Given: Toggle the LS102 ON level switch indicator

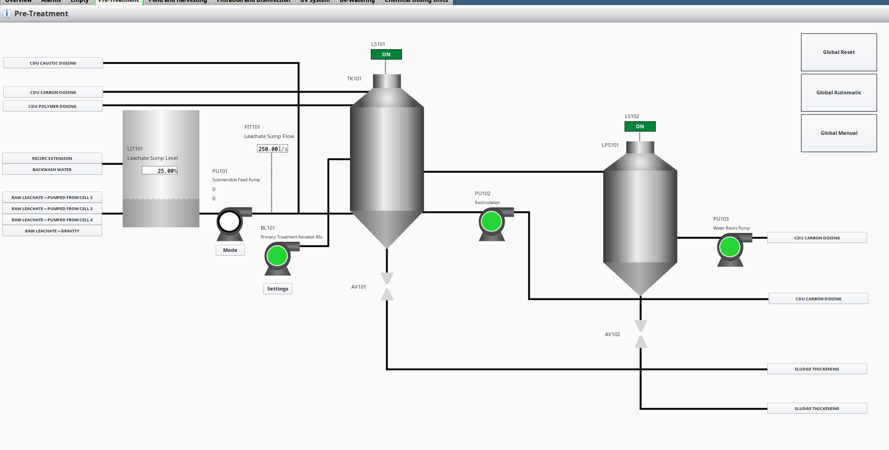Looking at the screenshot, I should coord(640,126).
